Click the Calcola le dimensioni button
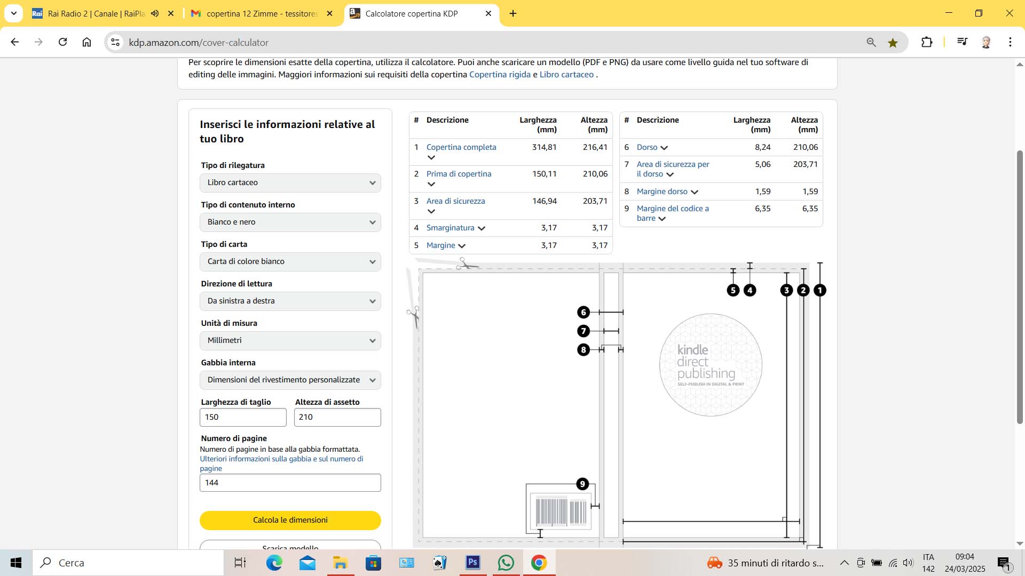The width and height of the screenshot is (1025, 576). click(290, 521)
